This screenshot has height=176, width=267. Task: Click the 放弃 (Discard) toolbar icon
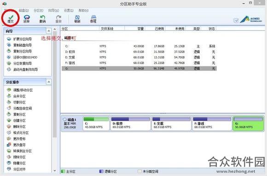point(27,19)
